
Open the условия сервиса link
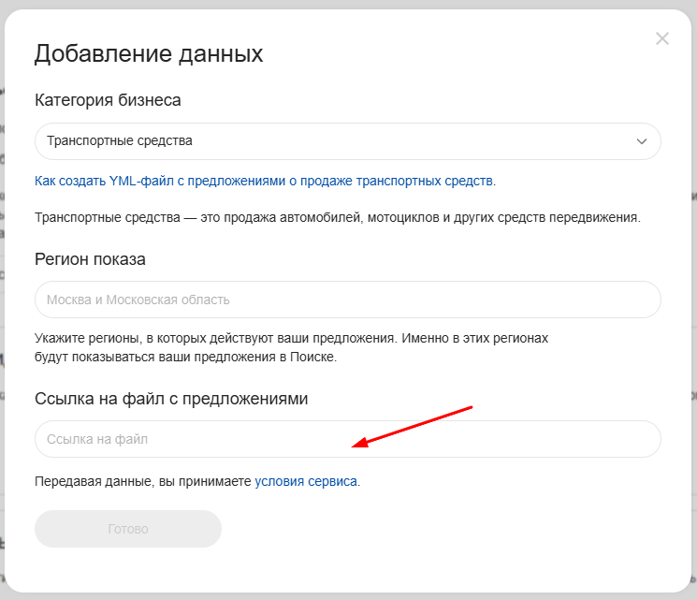306,482
